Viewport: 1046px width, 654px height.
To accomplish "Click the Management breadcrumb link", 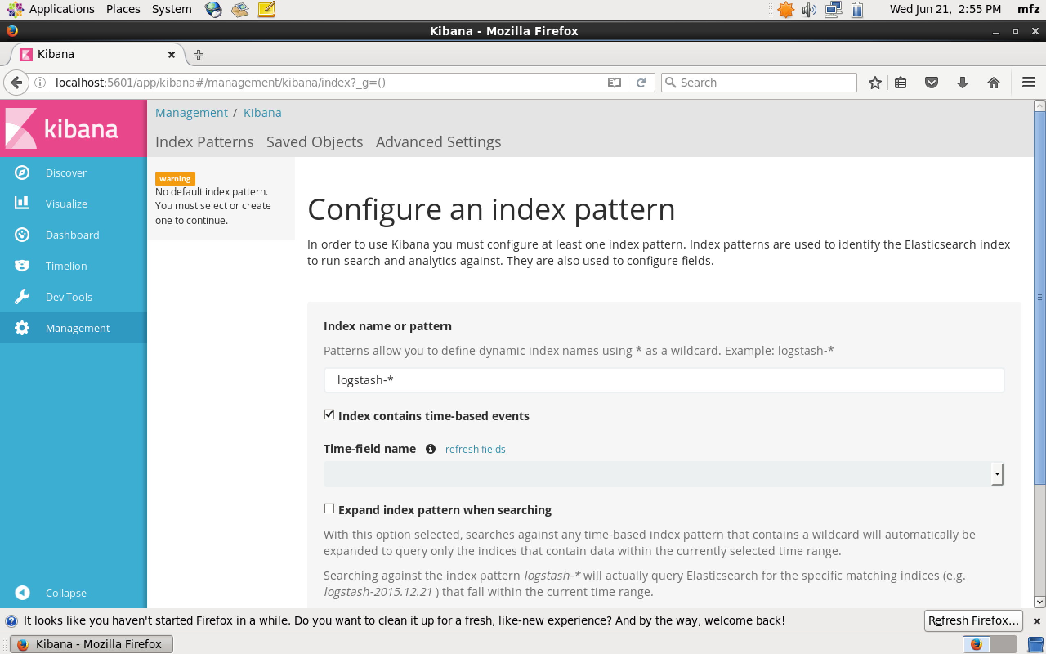I will pyautogui.click(x=192, y=112).
